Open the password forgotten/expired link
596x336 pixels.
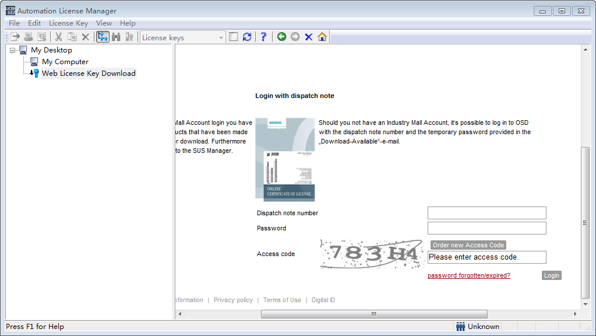click(468, 275)
